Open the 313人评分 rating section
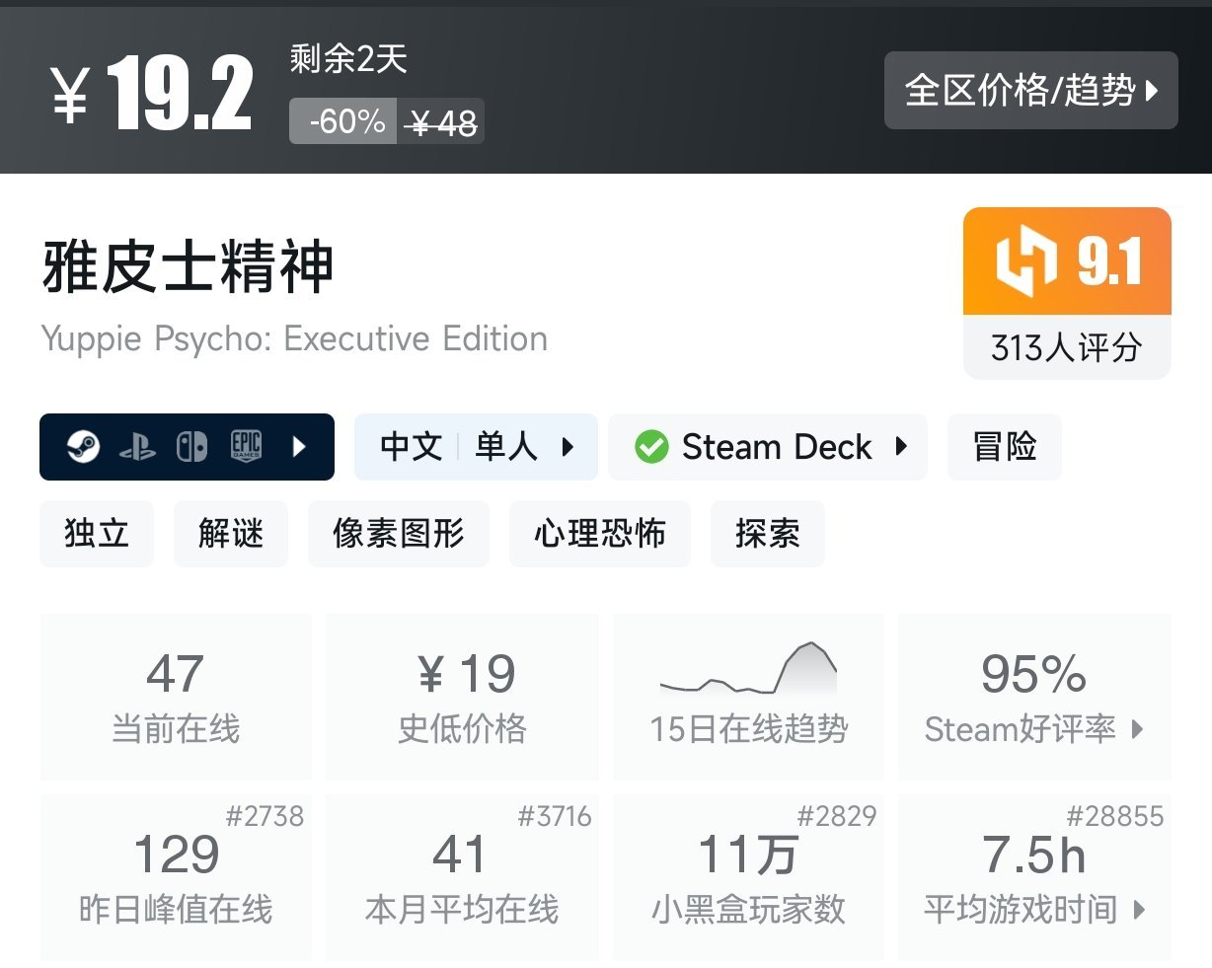The height and width of the screenshot is (968, 1212). point(1067,347)
